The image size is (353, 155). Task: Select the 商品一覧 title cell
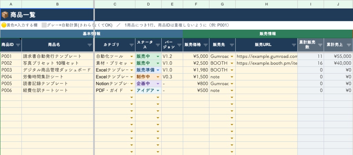[47, 15]
